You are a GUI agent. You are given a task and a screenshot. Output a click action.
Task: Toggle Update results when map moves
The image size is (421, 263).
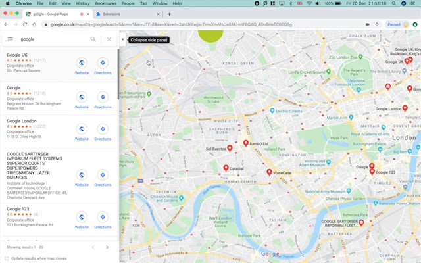(x=7, y=258)
